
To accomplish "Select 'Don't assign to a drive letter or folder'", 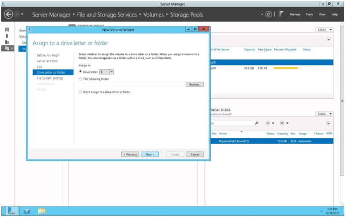I will click(80, 92).
